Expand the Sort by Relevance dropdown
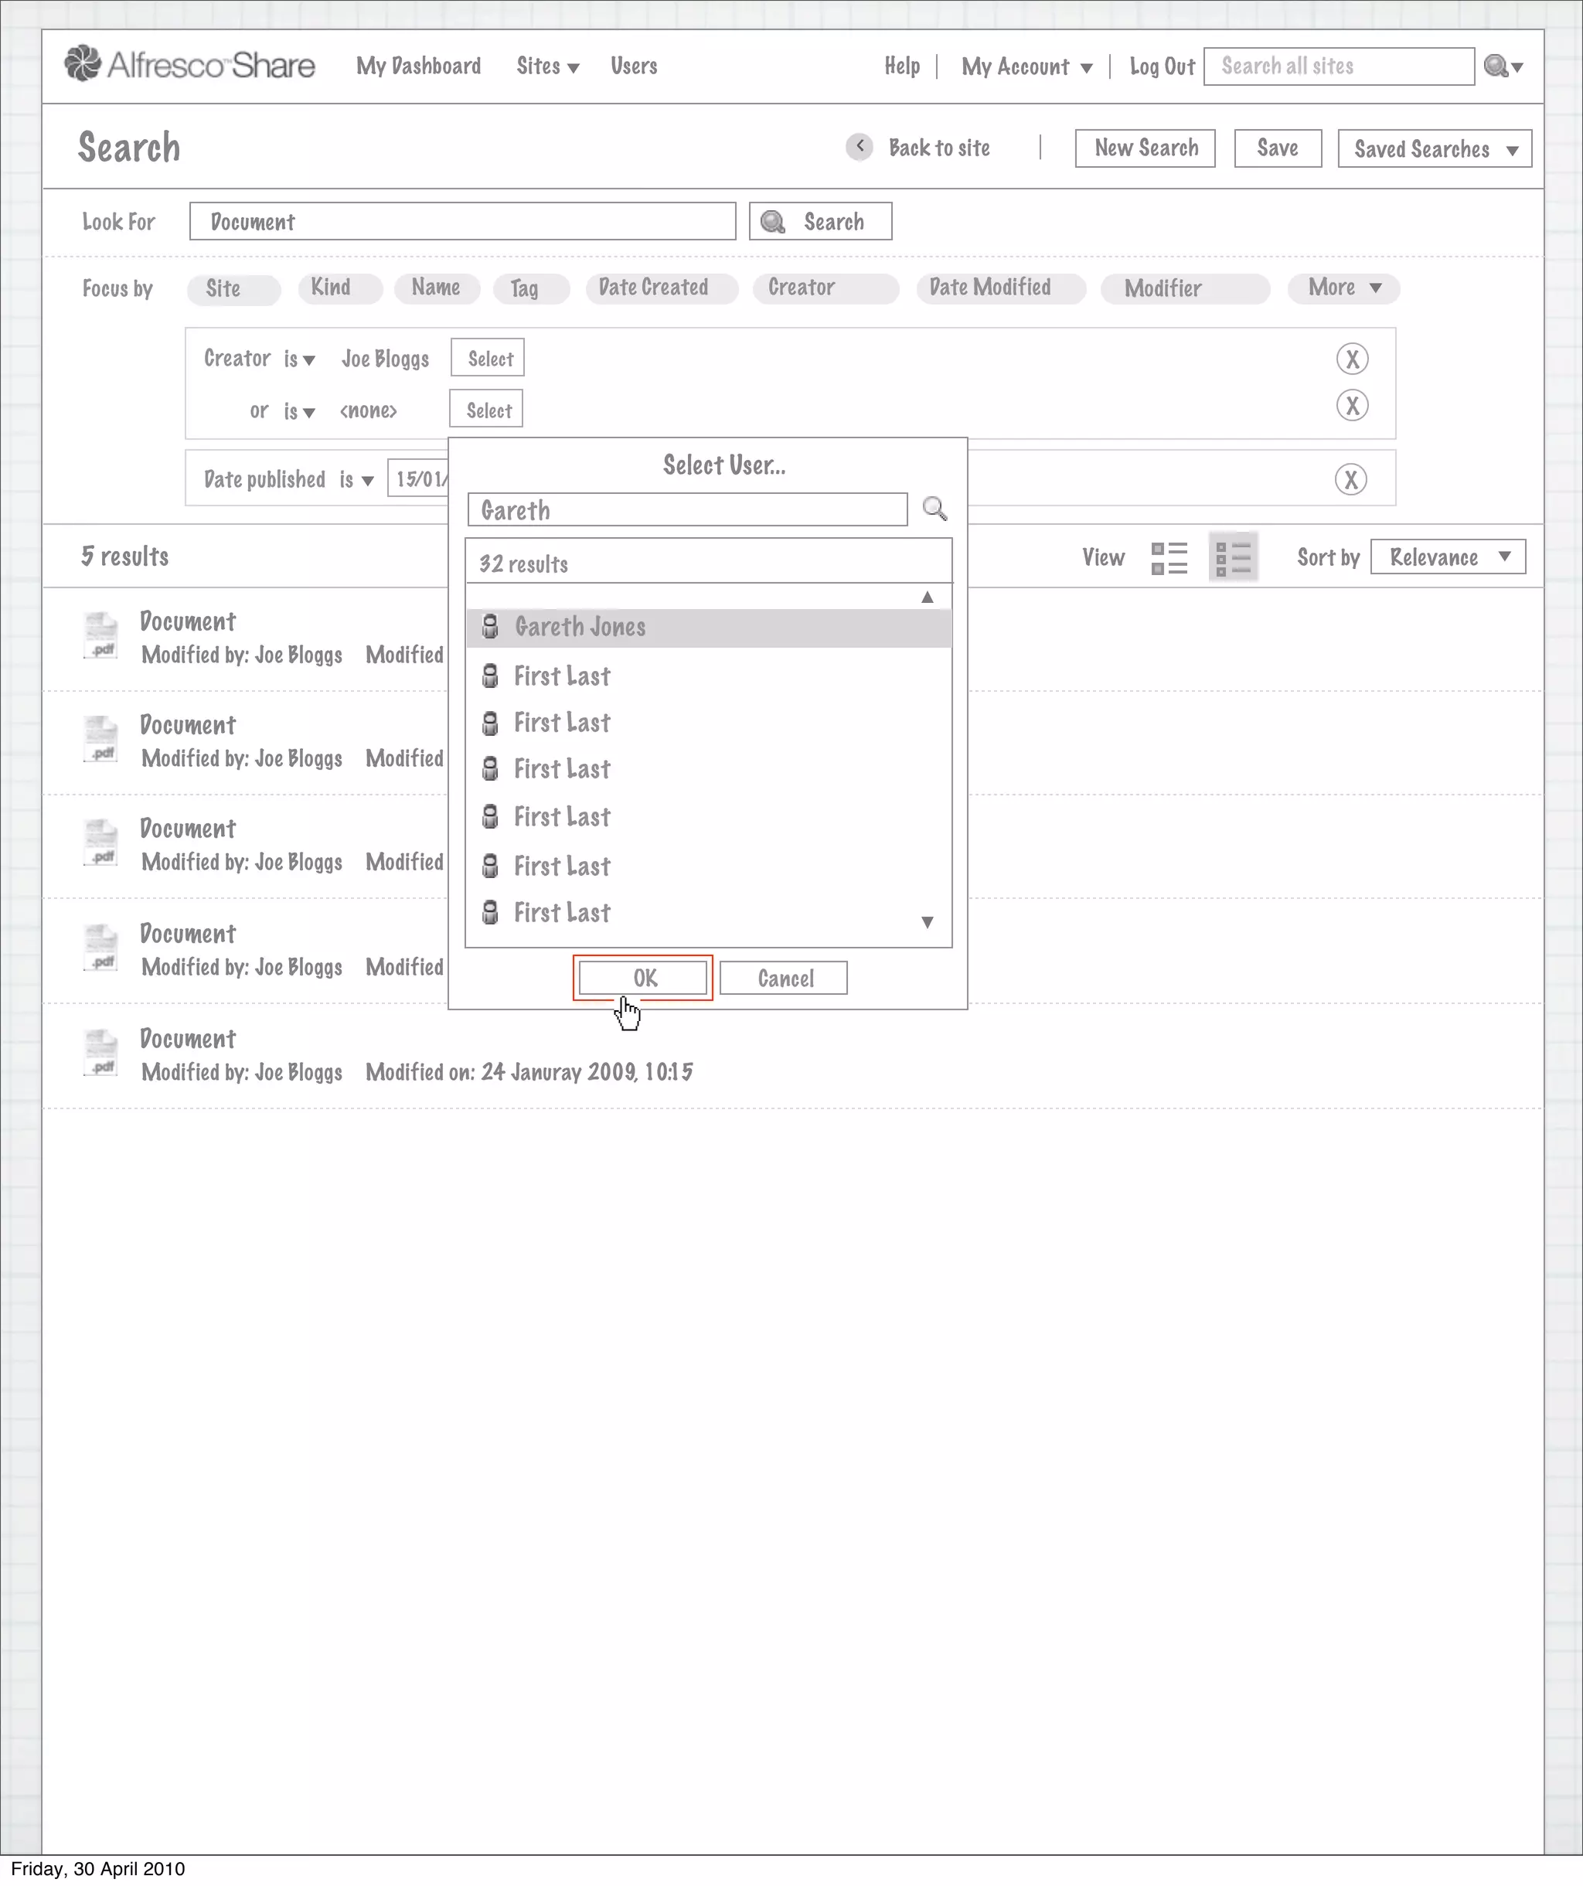The width and height of the screenshot is (1583, 1886). (1448, 558)
